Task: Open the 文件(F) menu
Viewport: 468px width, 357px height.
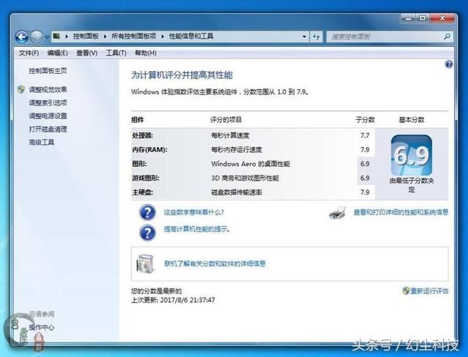Action: pyautogui.click(x=29, y=53)
